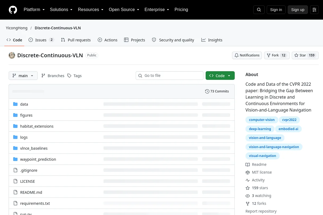Image resolution: width=323 pixels, height=215 pixels.
Task: Star the repository with the Star button
Action: click(305, 55)
